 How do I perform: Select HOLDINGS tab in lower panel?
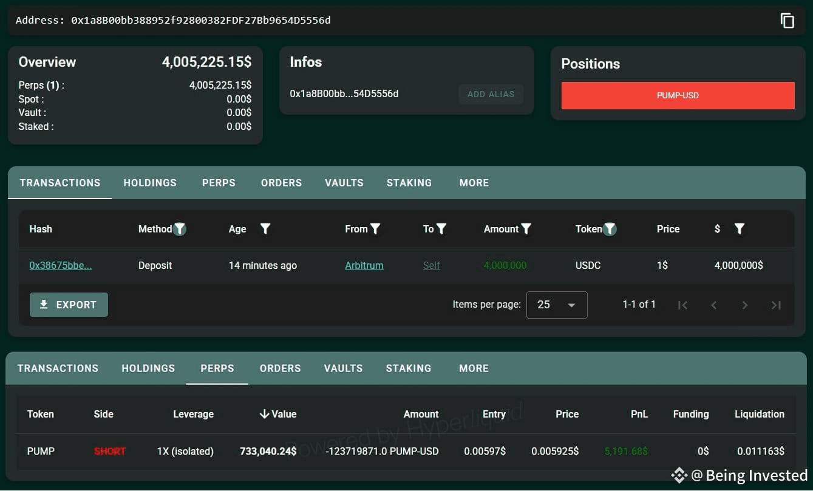(148, 368)
